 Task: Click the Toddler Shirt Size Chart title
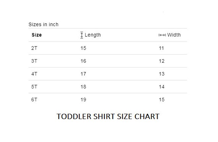tap(108, 116)
